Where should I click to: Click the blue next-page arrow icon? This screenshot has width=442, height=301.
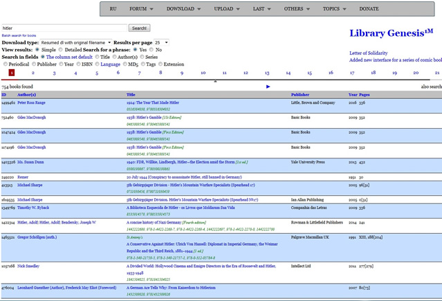(268, 86)
